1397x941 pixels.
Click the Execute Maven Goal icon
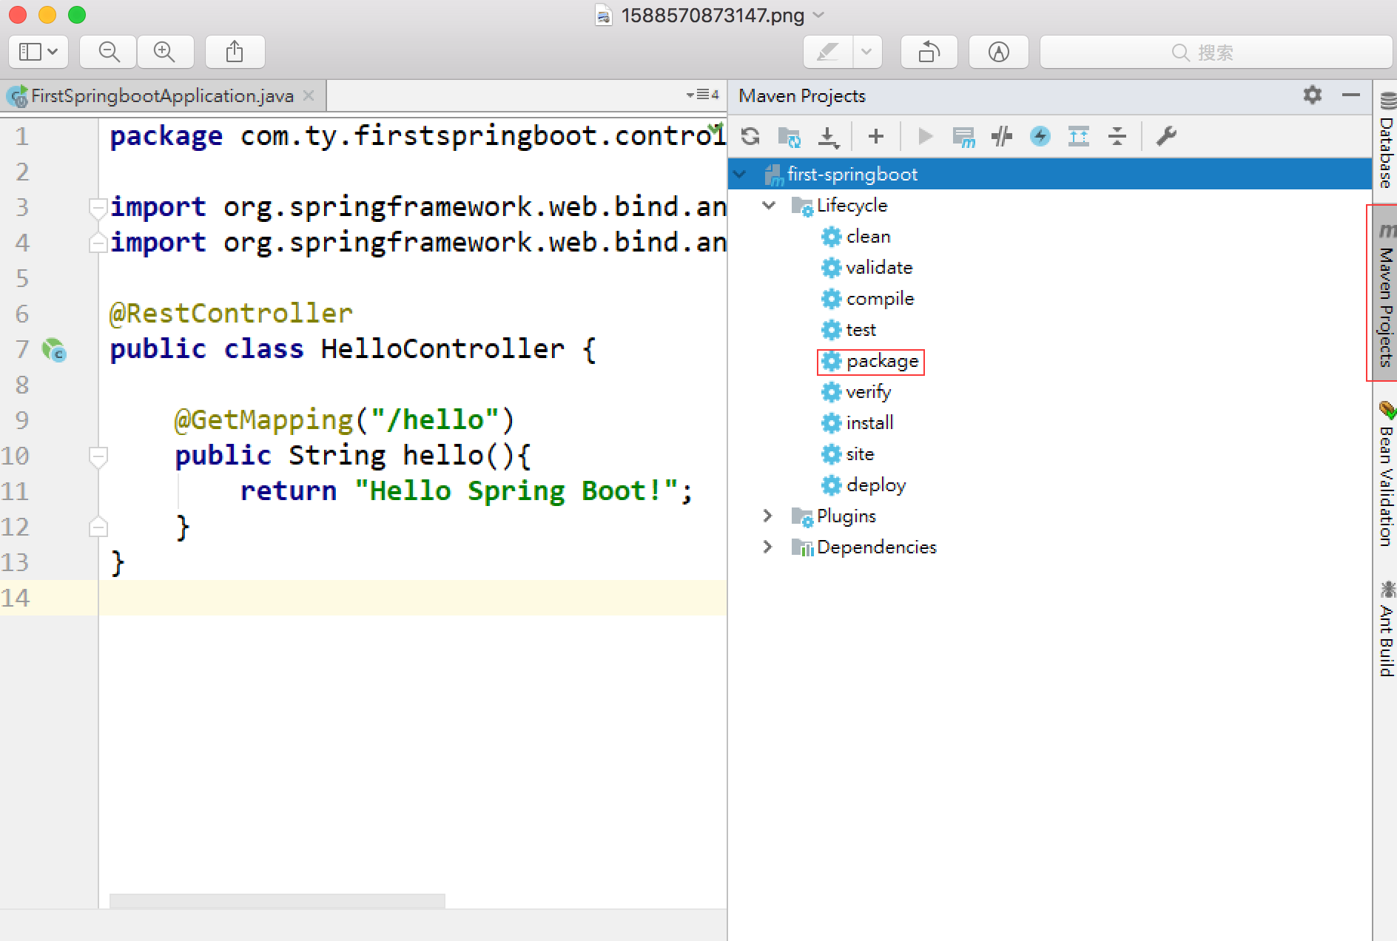[963, 137]
